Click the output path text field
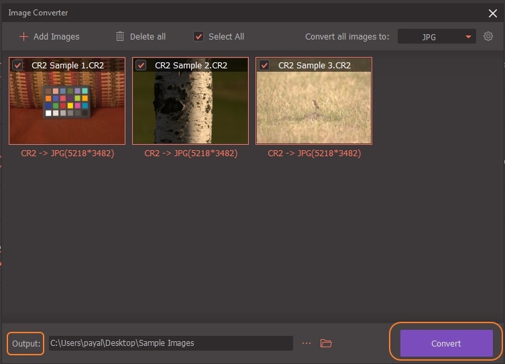 (170, 343)
